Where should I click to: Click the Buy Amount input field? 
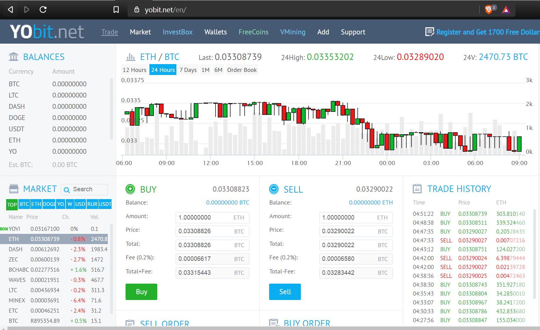point(213,217)
